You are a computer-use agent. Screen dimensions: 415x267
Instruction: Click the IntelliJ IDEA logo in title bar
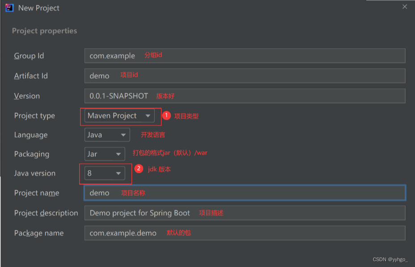(9, 8)
